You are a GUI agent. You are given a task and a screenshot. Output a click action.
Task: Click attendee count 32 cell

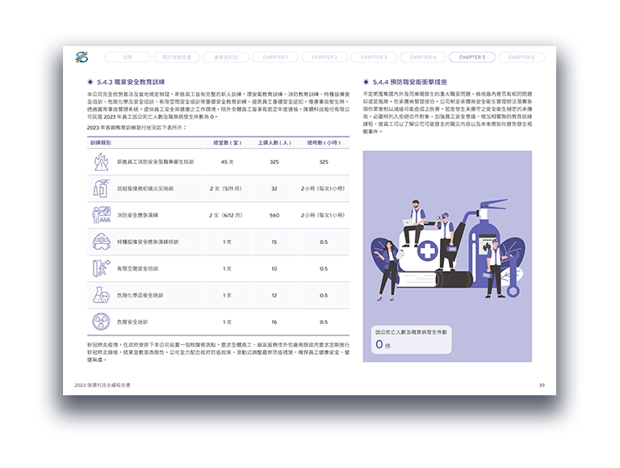(x=274, y=188)
